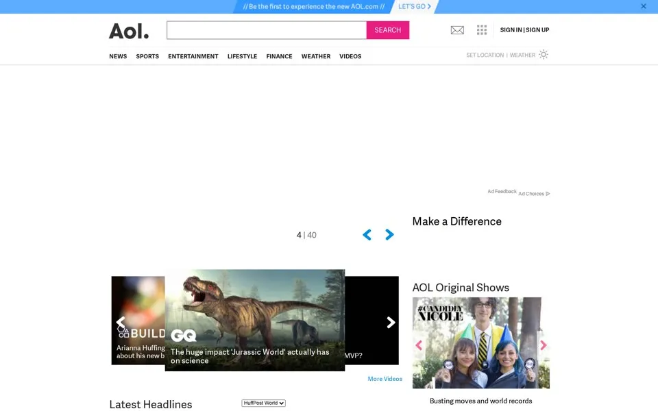This screenshot has width=658, height=411.
Task: Click the GQ logo on video
Action: 184,336
